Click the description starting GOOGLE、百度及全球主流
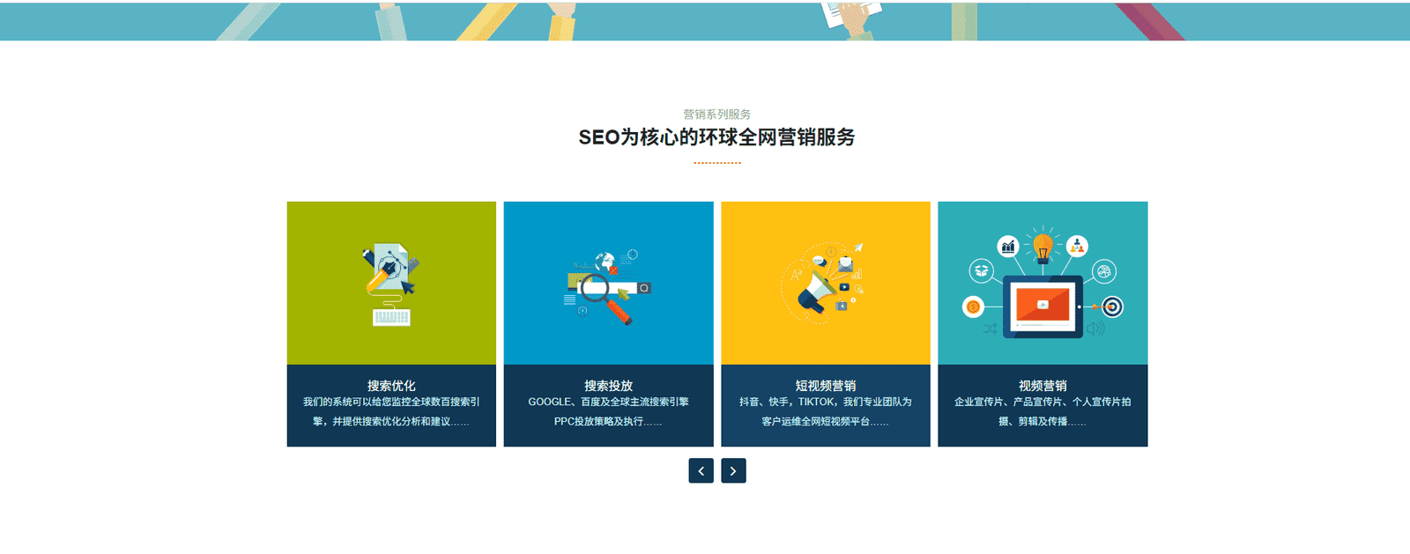 [x=608, y=411]
